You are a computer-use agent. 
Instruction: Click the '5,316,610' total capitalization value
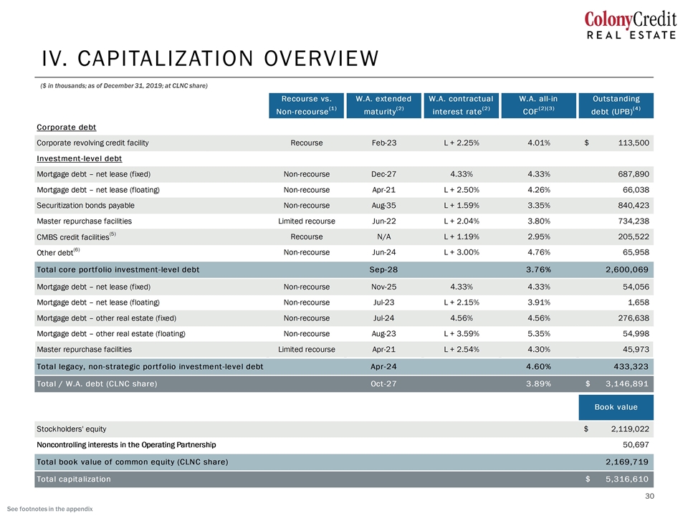pyautogui.click(x=627, y=479)
